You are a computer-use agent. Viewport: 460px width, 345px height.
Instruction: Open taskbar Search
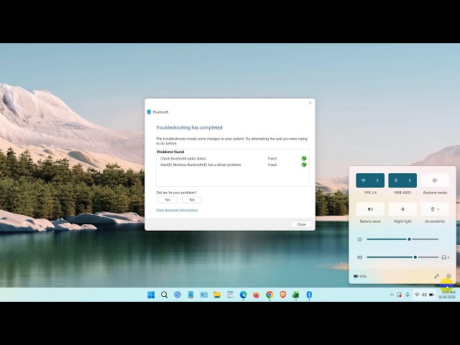[165, 295]
